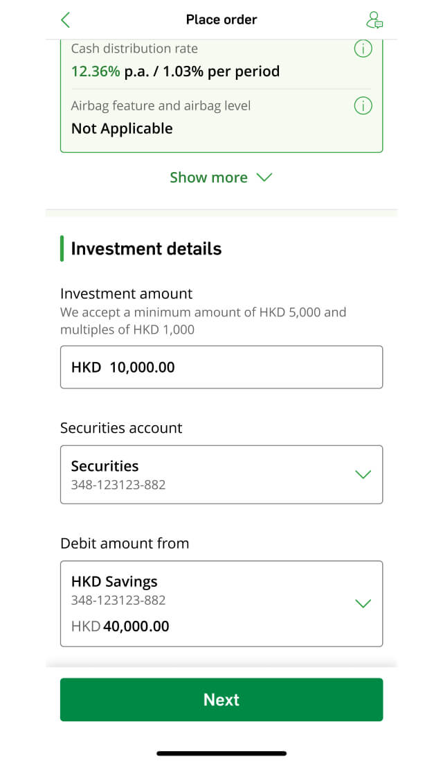Open the customer support chat icon
Image resolution: width=443 pixels, height=763 pixels.
click(x=374, y=20)
